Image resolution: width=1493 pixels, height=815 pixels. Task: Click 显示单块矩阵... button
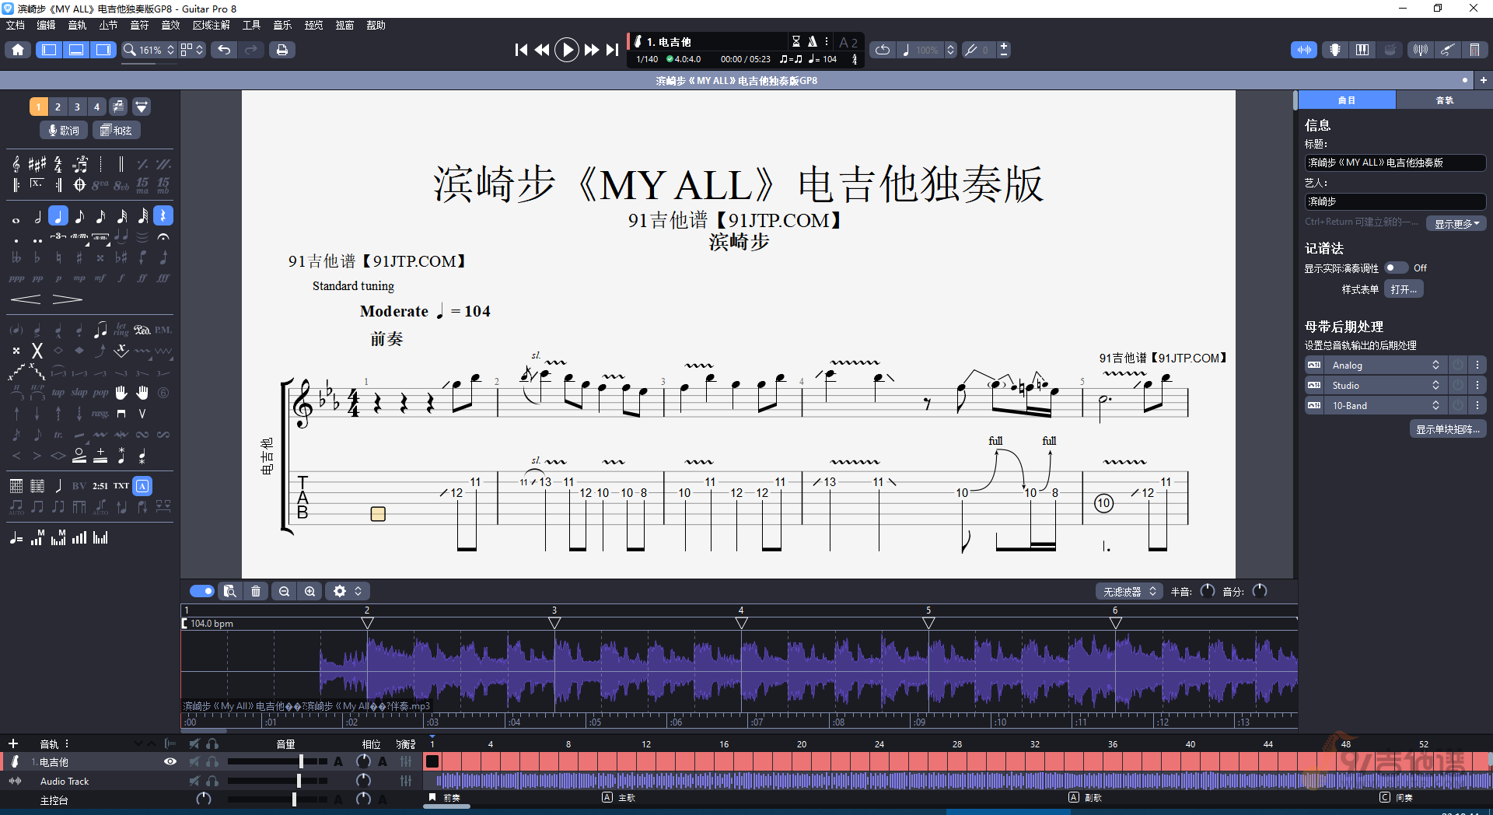click(1447, 429)
